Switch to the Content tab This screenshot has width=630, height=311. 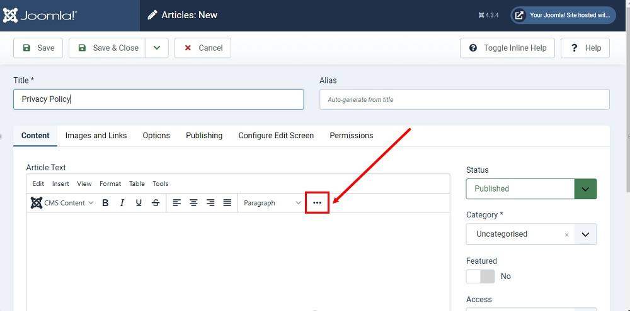(35, 136)
